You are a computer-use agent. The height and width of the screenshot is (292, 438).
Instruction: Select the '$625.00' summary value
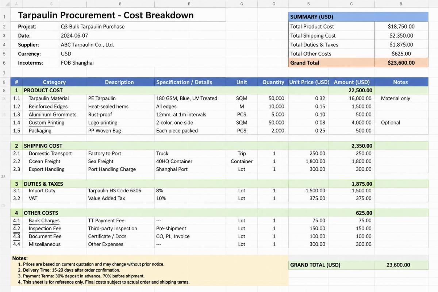[x=401, y=54]
